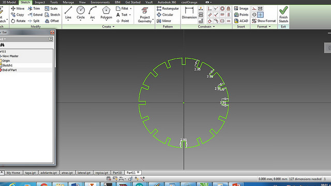The height and width of the screenshot is (186, 331).
Task: Expand the Format panel dropdown
Action: (x=269, y=27)
